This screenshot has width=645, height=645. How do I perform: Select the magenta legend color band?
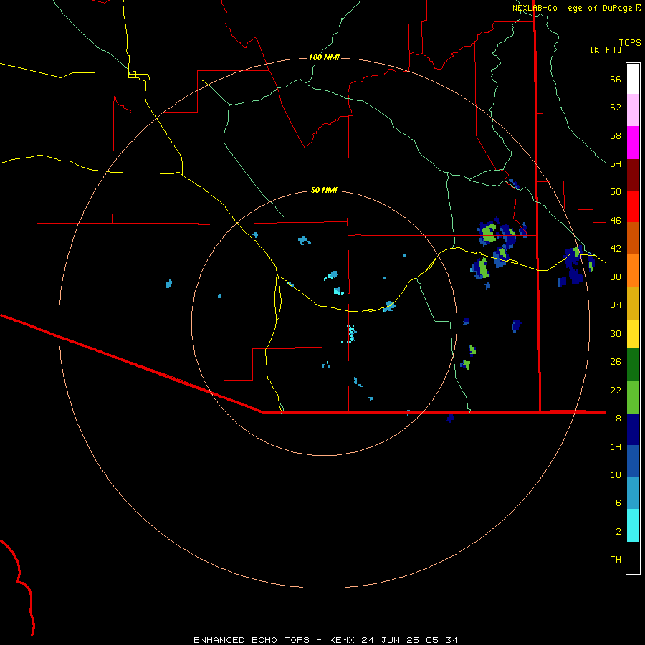pos(633,143)
